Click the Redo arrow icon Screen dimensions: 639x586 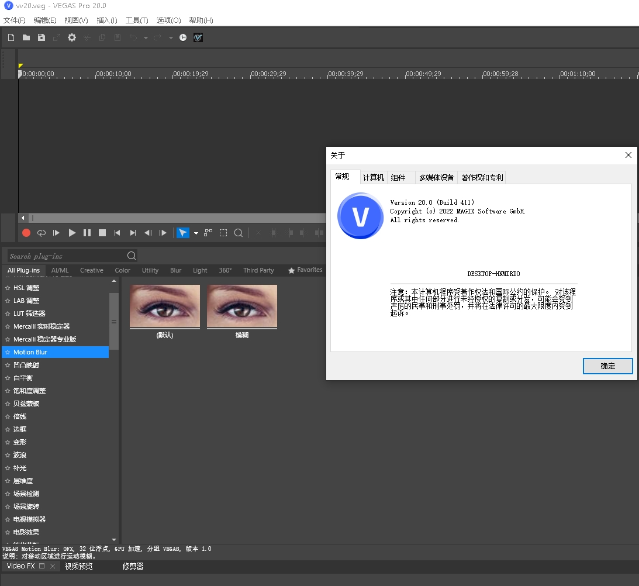coord(158,37)
